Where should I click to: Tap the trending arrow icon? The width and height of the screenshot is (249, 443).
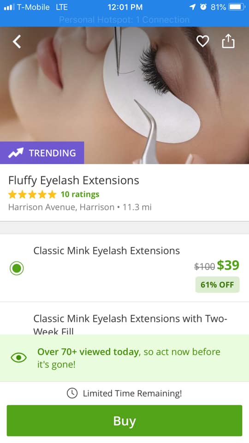coord(16,153)
